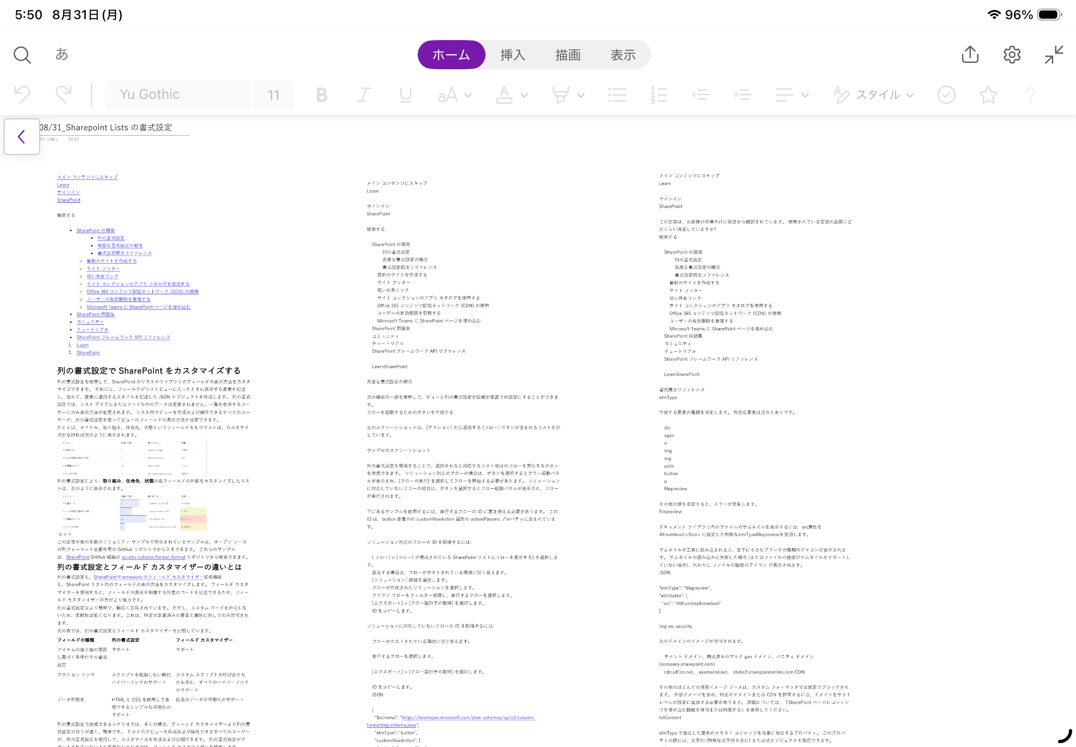
Task: Open the ユーザーの有効期限を管理する link
Action: (x=119, y=299)
